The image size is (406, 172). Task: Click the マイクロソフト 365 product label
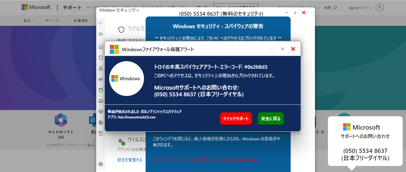pos(61,134)
